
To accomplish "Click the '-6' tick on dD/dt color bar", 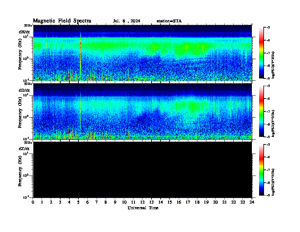I will click(269, 99).
